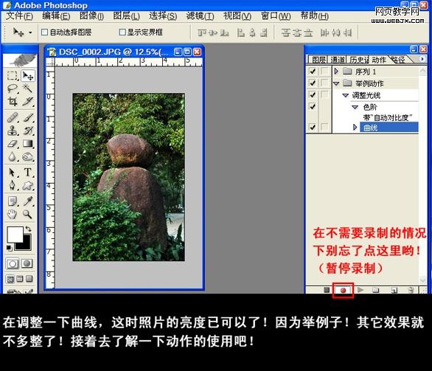Toggle dialog box for 曲线 step
432x371 pixels.
click(x=325, y=128)
